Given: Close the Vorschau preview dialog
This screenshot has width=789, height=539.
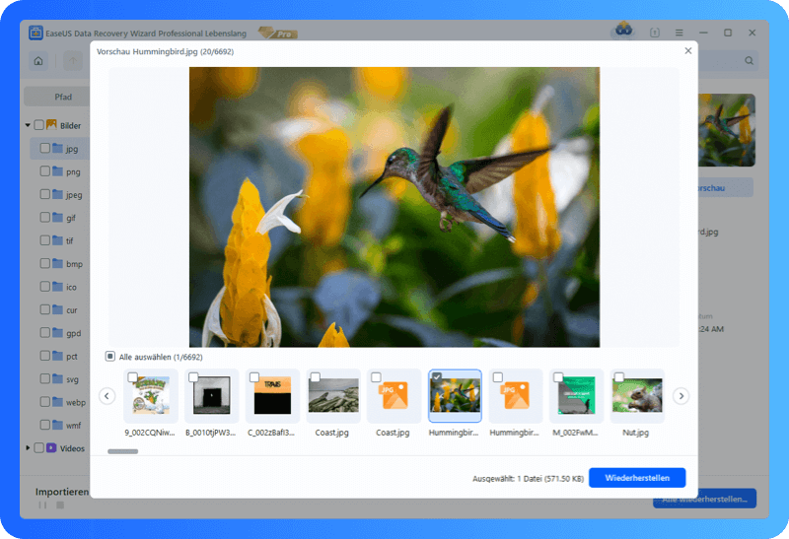Looking at the screenshot, I should [687, 51].
